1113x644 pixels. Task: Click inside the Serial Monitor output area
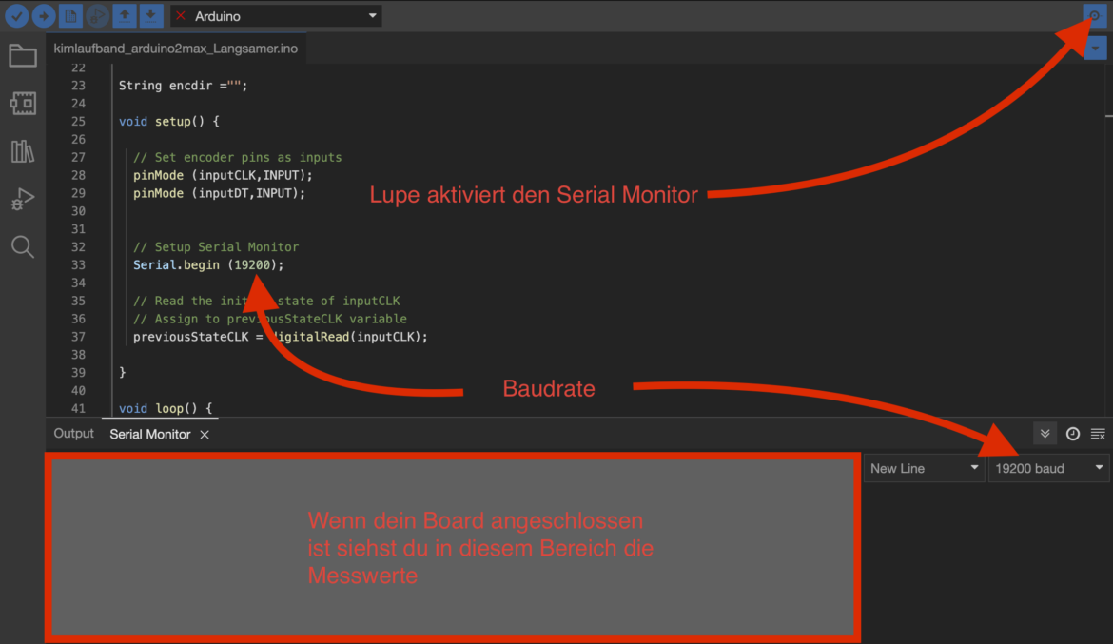click(457, 547)
